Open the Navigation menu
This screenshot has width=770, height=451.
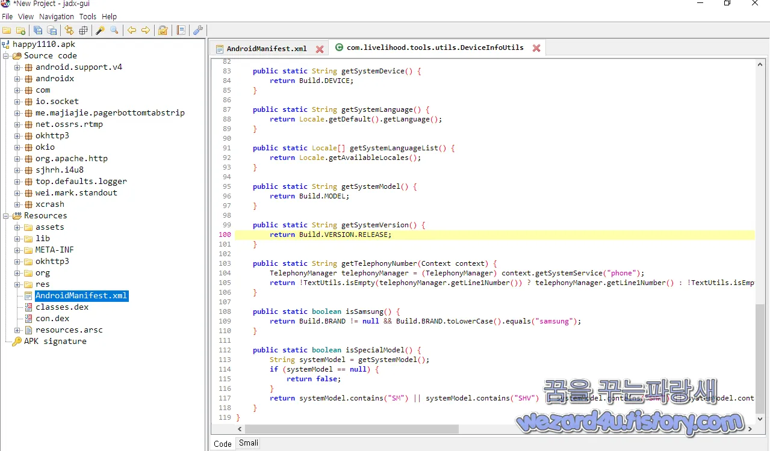tap(57, 16)
